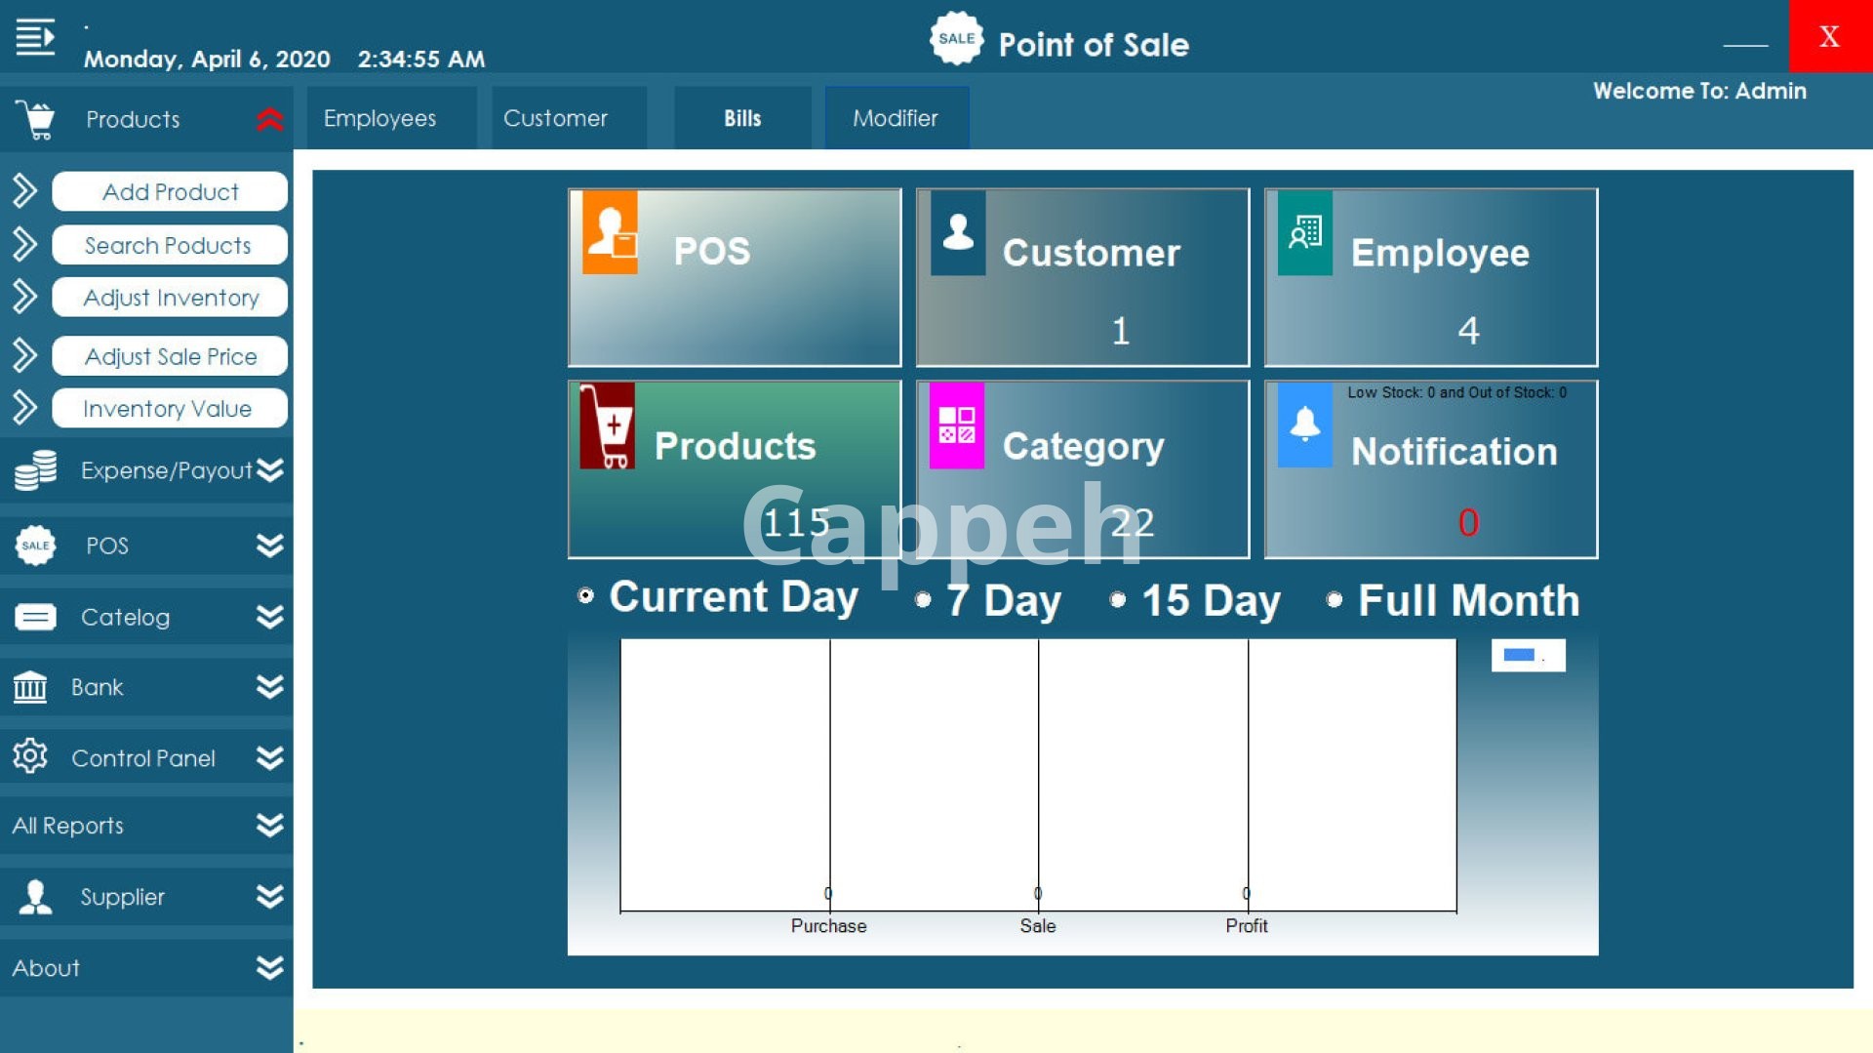Collapse the Products sidebar section
1873x1053 pixels.
(269, 119)
